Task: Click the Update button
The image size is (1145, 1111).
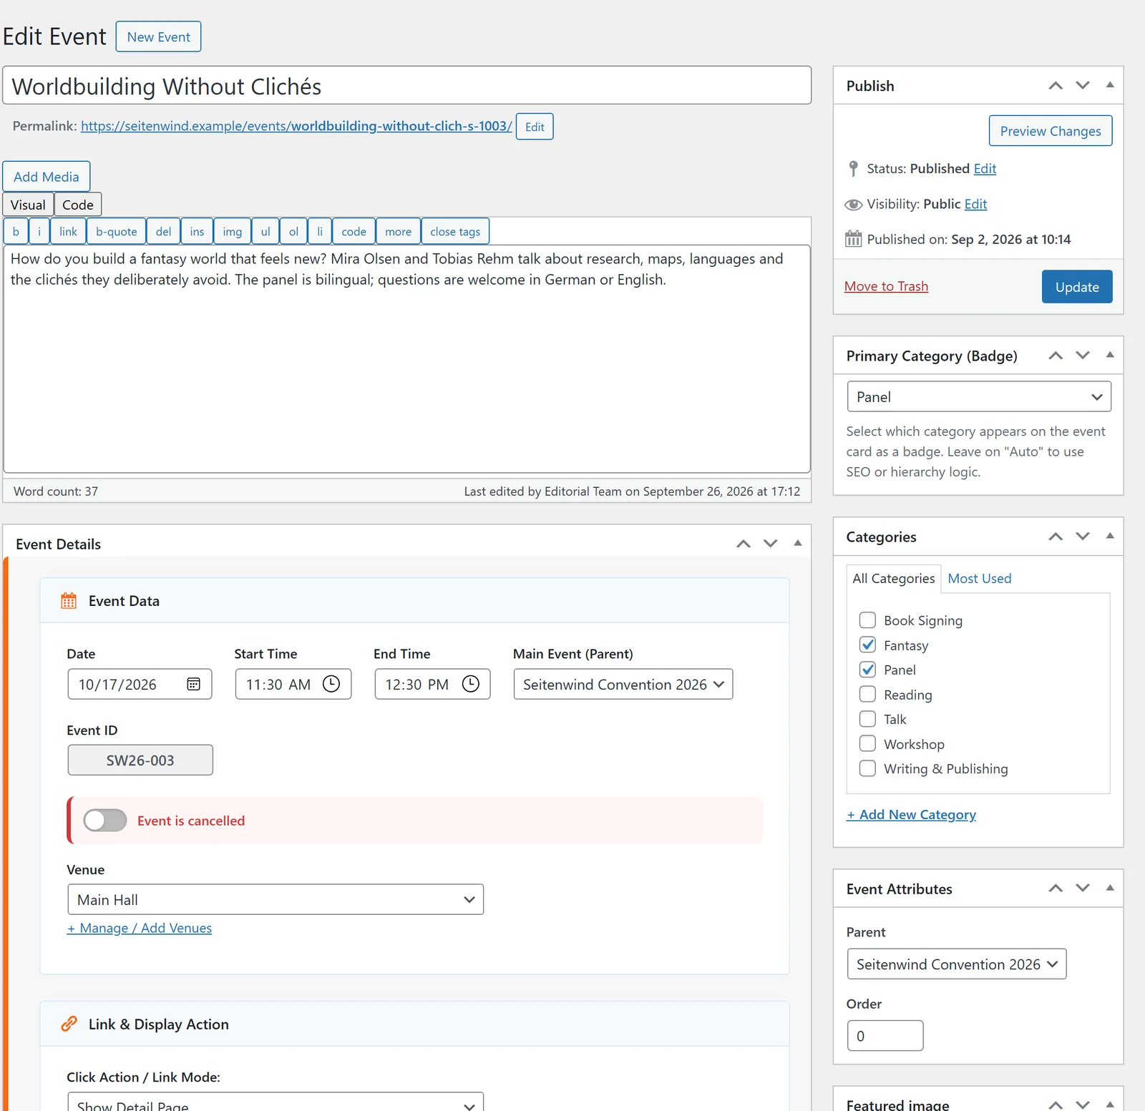Action: [x=1077, y=286]
